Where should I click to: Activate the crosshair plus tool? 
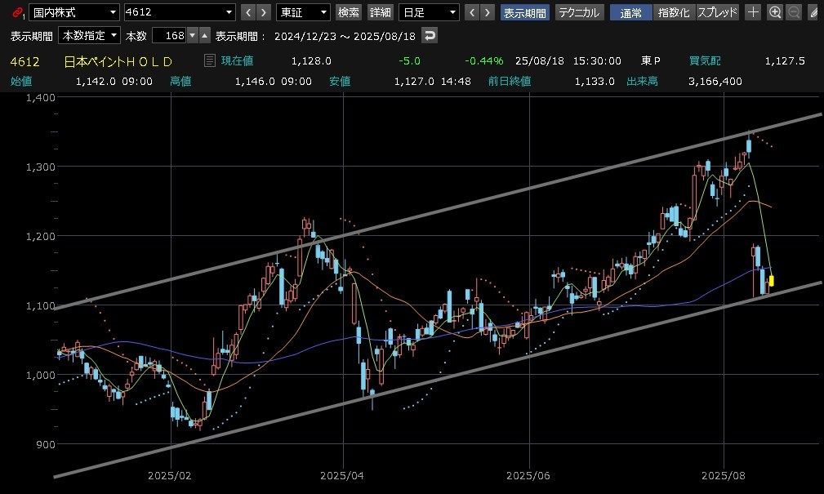click(x=753, y=12)
